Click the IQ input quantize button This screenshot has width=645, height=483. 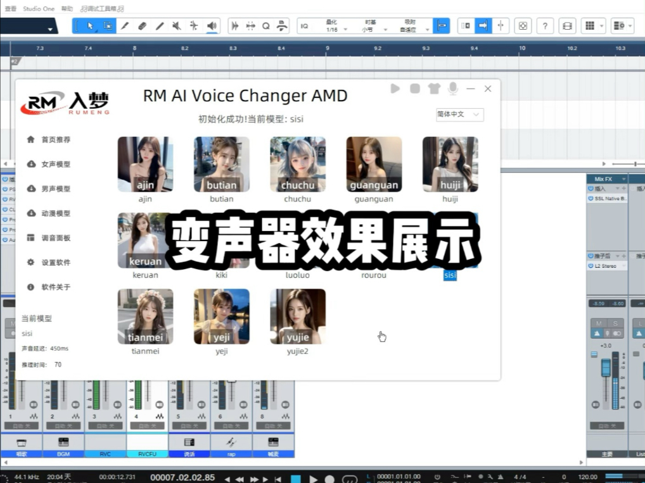304,26
